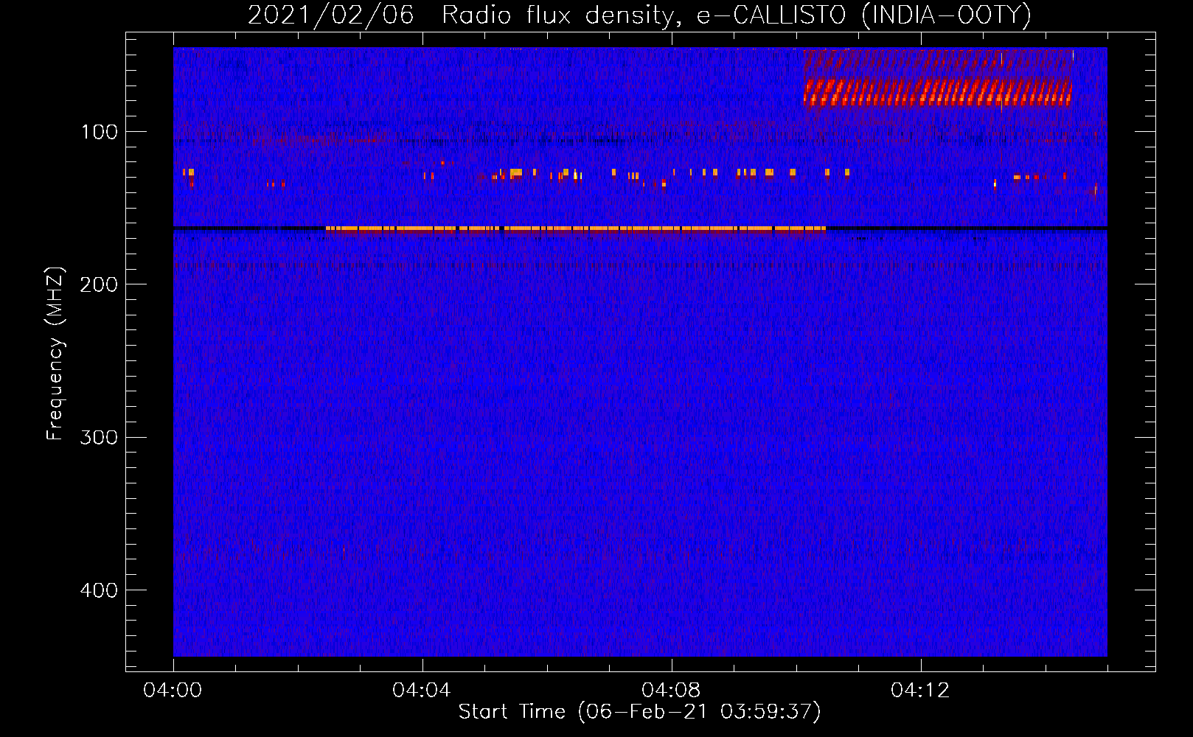Click the red striped burst pattern at top right

pos(937,78)
